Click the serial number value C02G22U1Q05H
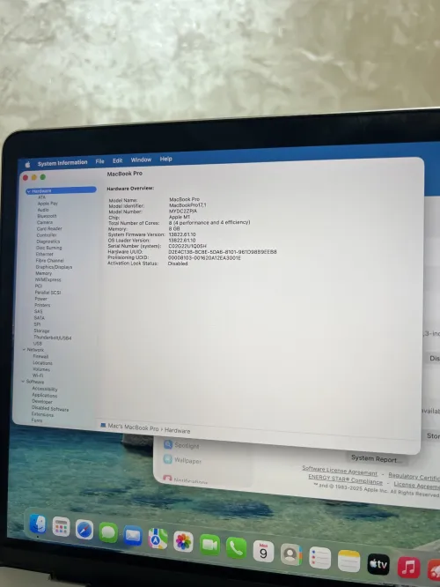 click(x=187, y=246)
